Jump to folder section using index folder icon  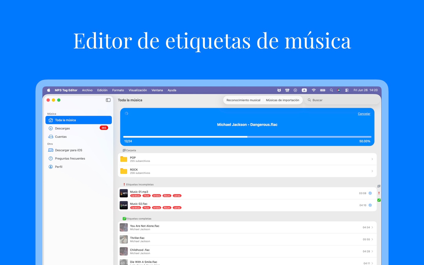coord(379,186)
